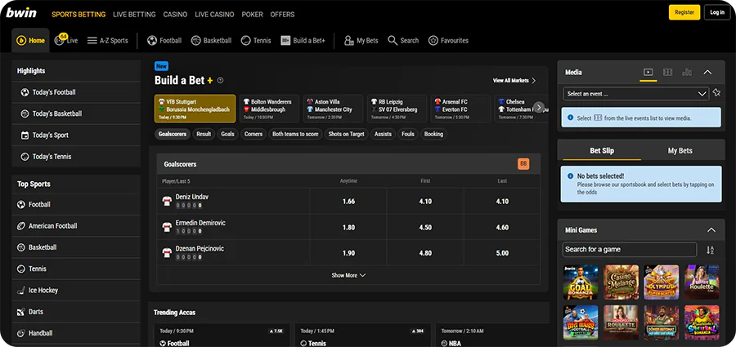Open the Offers menu
The height and width of the screenshot is (347, 736).
(x=282, y=15)
